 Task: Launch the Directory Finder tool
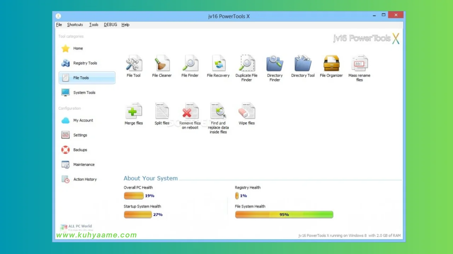tap(275, 68)
